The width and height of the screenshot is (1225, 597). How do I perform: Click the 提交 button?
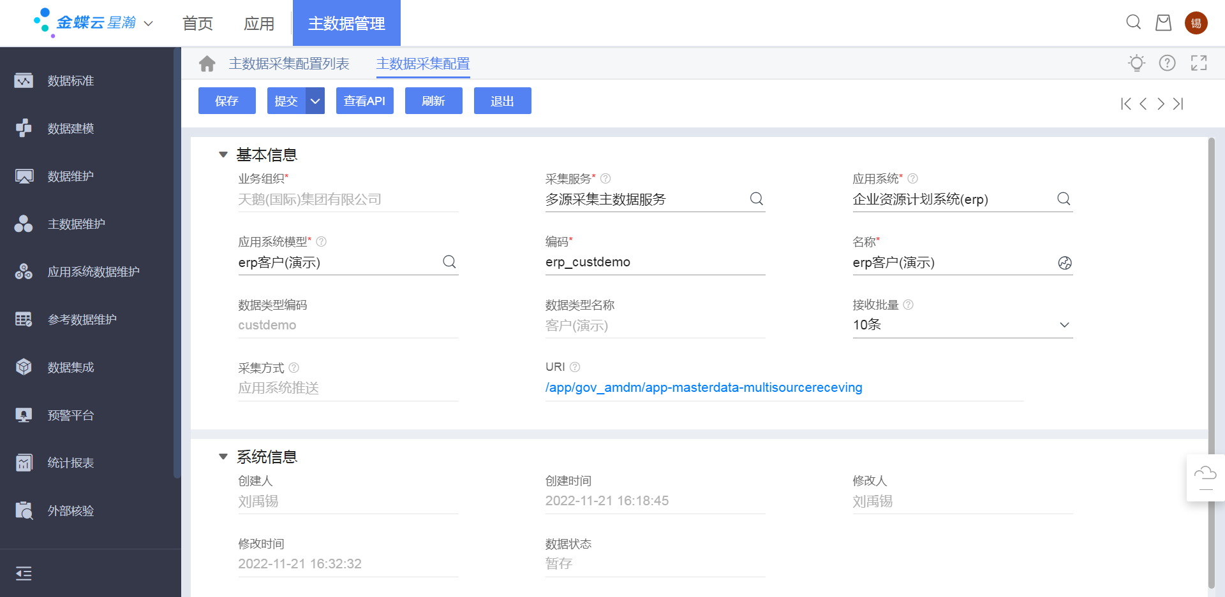point(286,101)
